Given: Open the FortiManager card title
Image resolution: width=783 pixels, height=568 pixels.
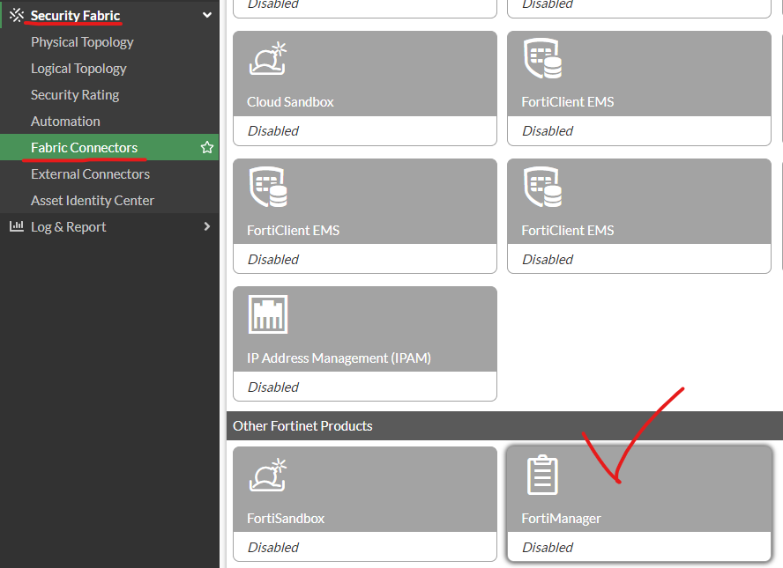Looking at the screenshot, I should (561, 519).
